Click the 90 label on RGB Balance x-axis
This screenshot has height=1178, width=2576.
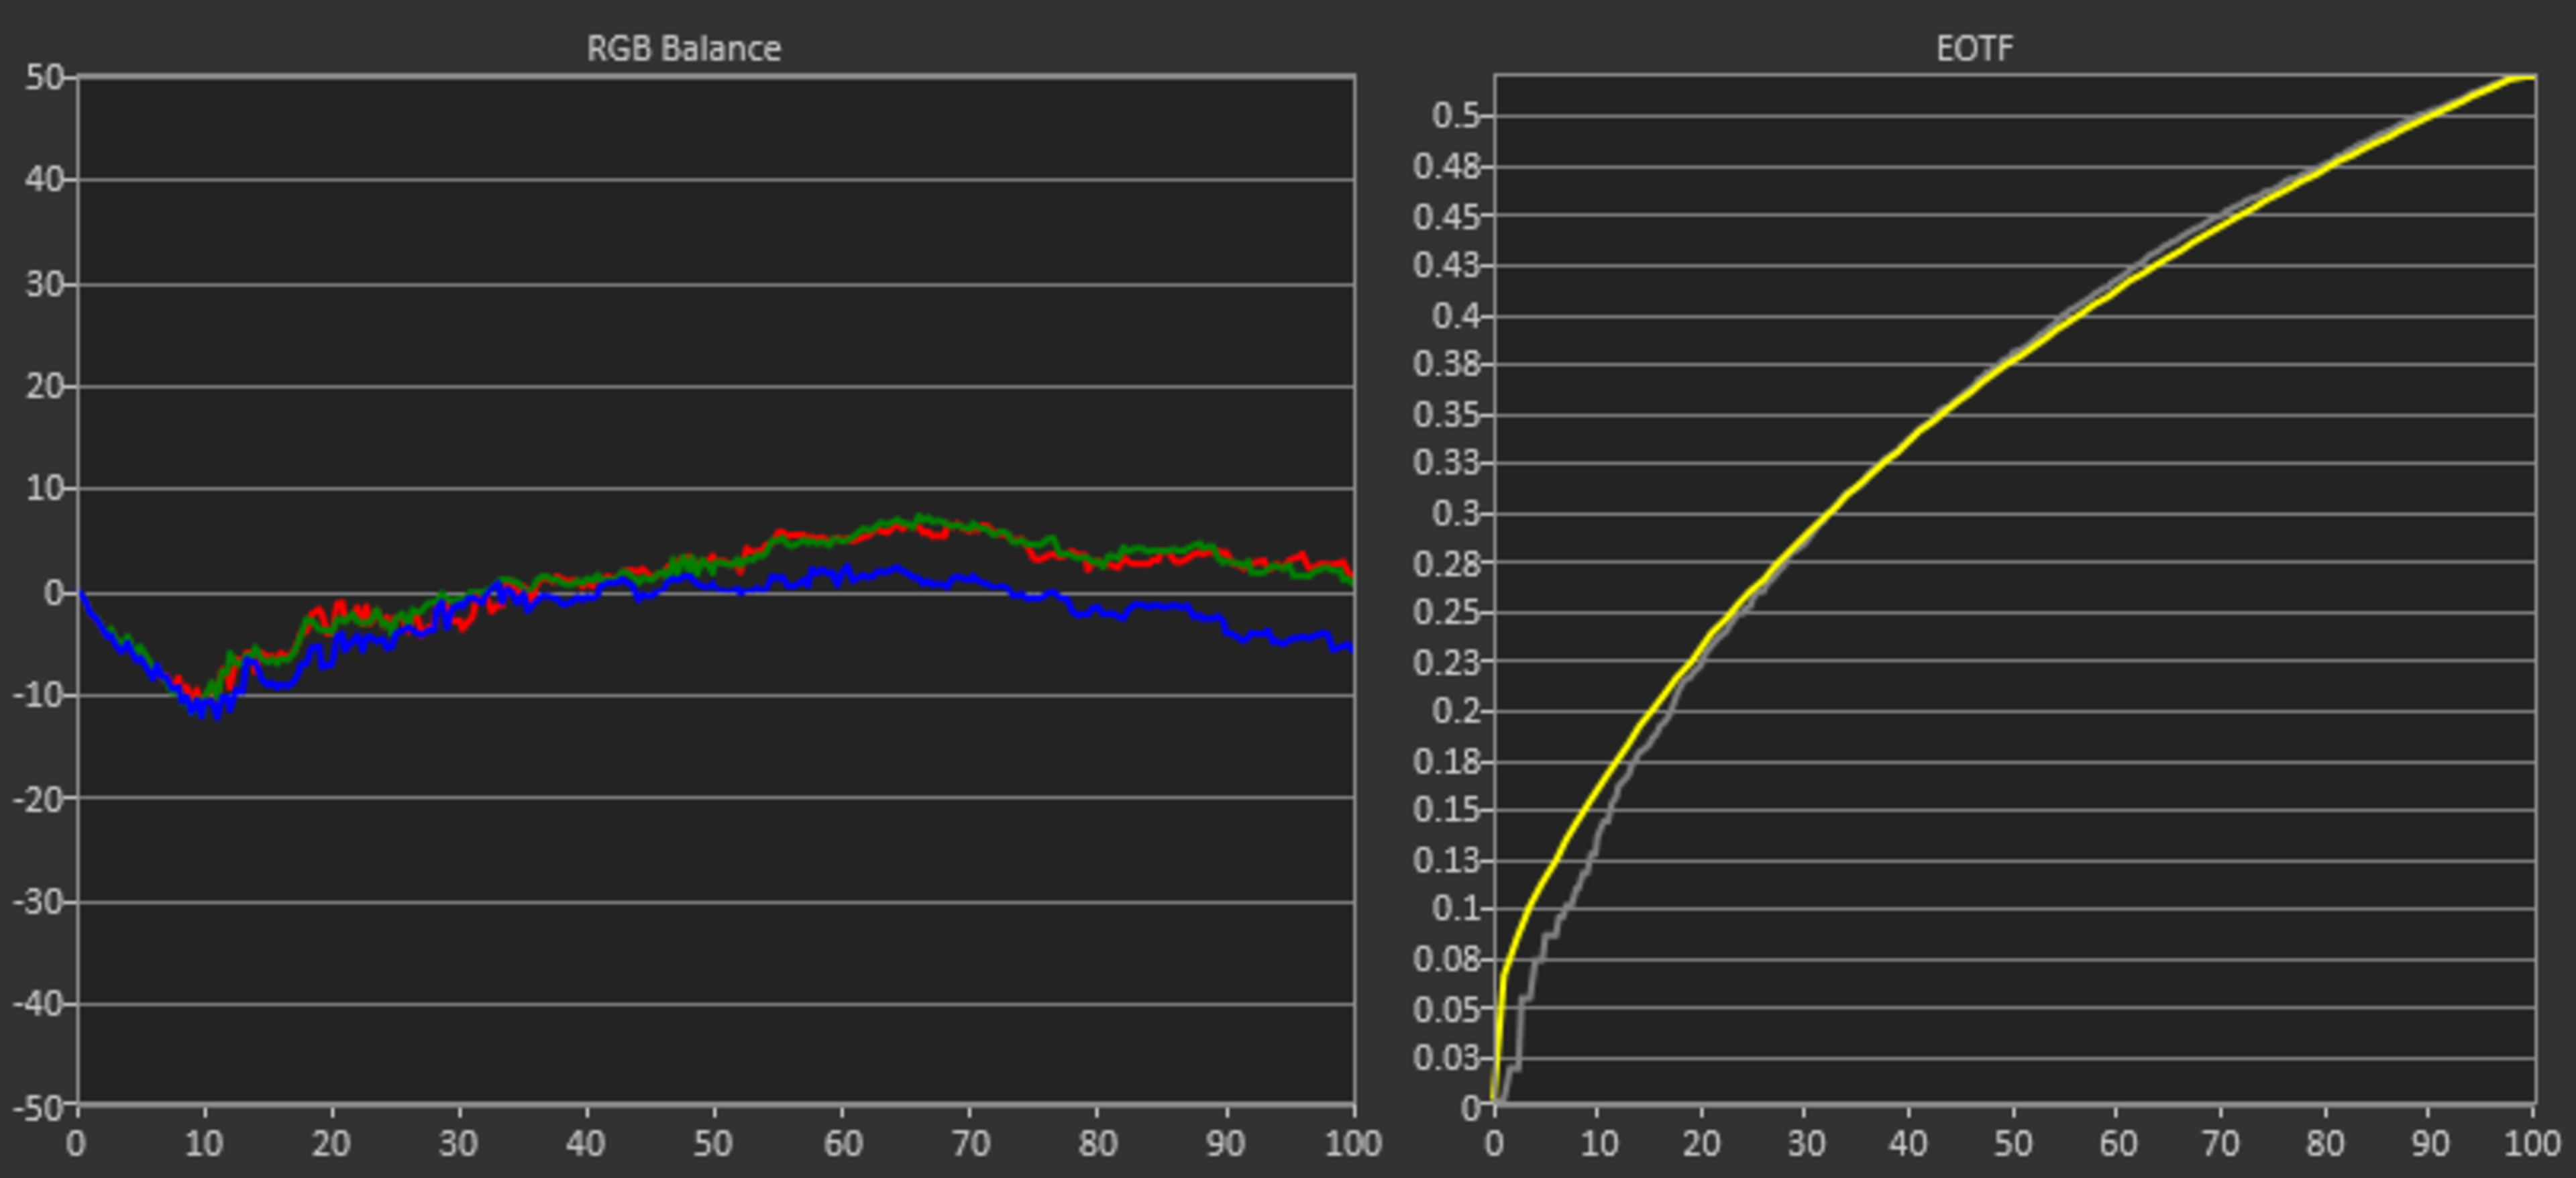click(x=1225, y=1143)
